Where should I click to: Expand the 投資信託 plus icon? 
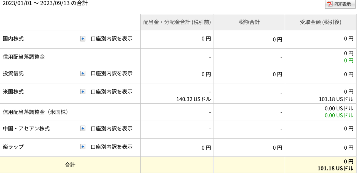point(83,73)
